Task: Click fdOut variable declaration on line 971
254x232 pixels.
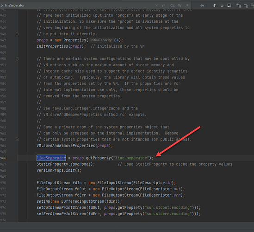Action: coord(81,189)
